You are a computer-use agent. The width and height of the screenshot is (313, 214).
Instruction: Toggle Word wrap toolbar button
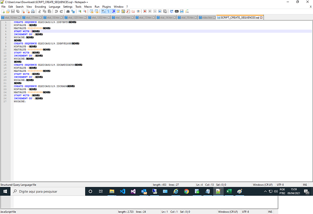(x=103, y=11)
